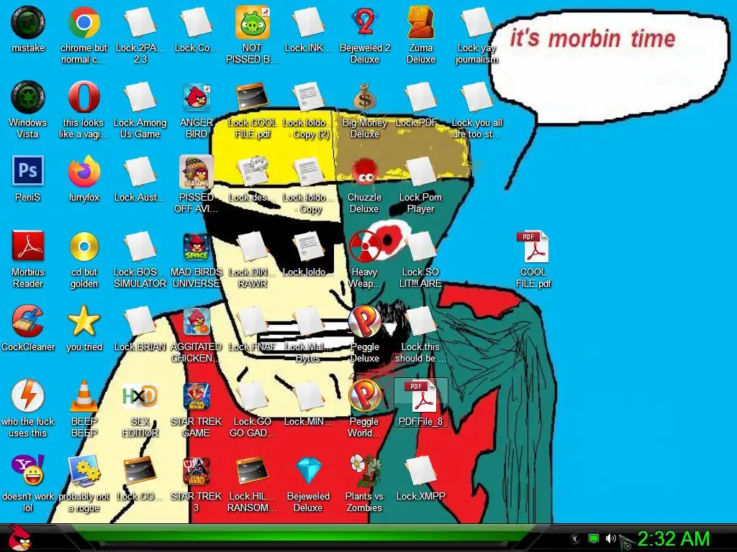The height and width of the screenshot is (552, 737).
Task: Open Lock.PDF file
Action: pyautogui.click(x=420, y=97)
